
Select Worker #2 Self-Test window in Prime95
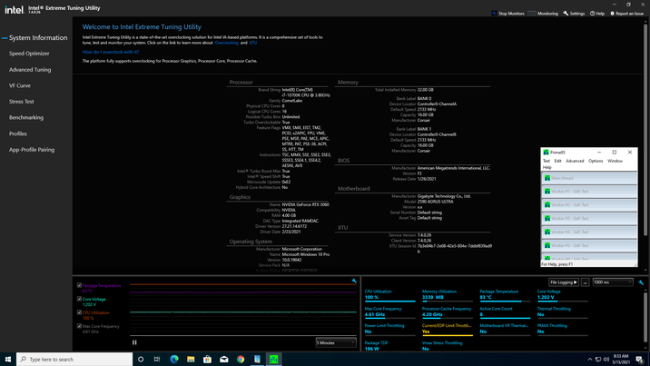point(589,204)
